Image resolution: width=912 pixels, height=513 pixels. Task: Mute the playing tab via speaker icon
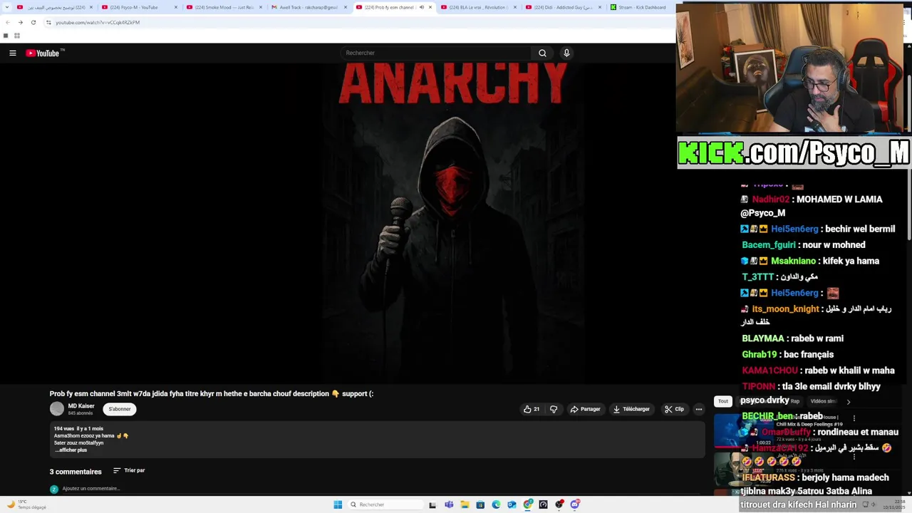(x=421, y=7)
